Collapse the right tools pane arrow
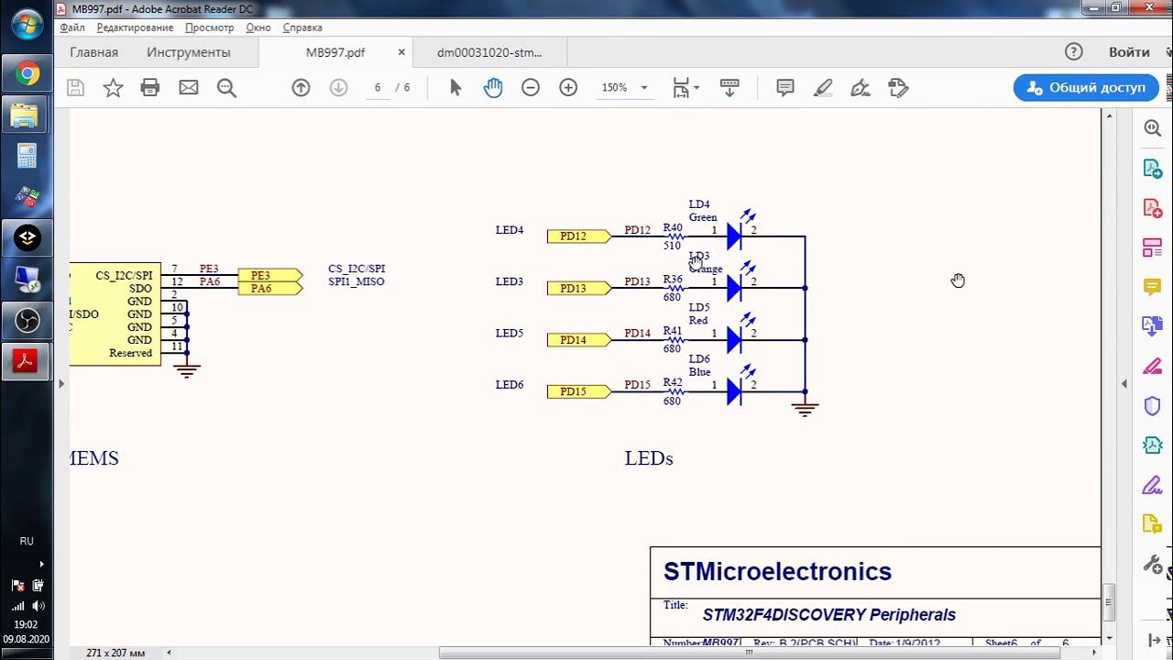This screenshot has width=1173, height=660. coord(1124,383)
